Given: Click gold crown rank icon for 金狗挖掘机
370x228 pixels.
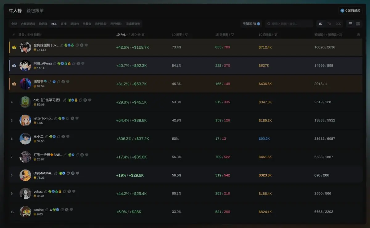Looking at the screenshot, I should pos(14,47).
